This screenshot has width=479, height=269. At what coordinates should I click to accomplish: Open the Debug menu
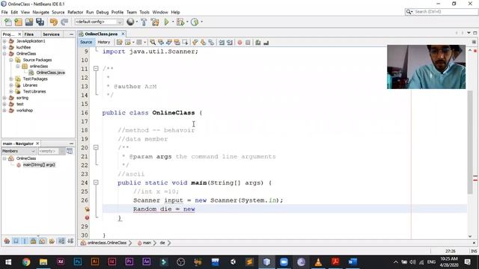[x=103, y=12]
